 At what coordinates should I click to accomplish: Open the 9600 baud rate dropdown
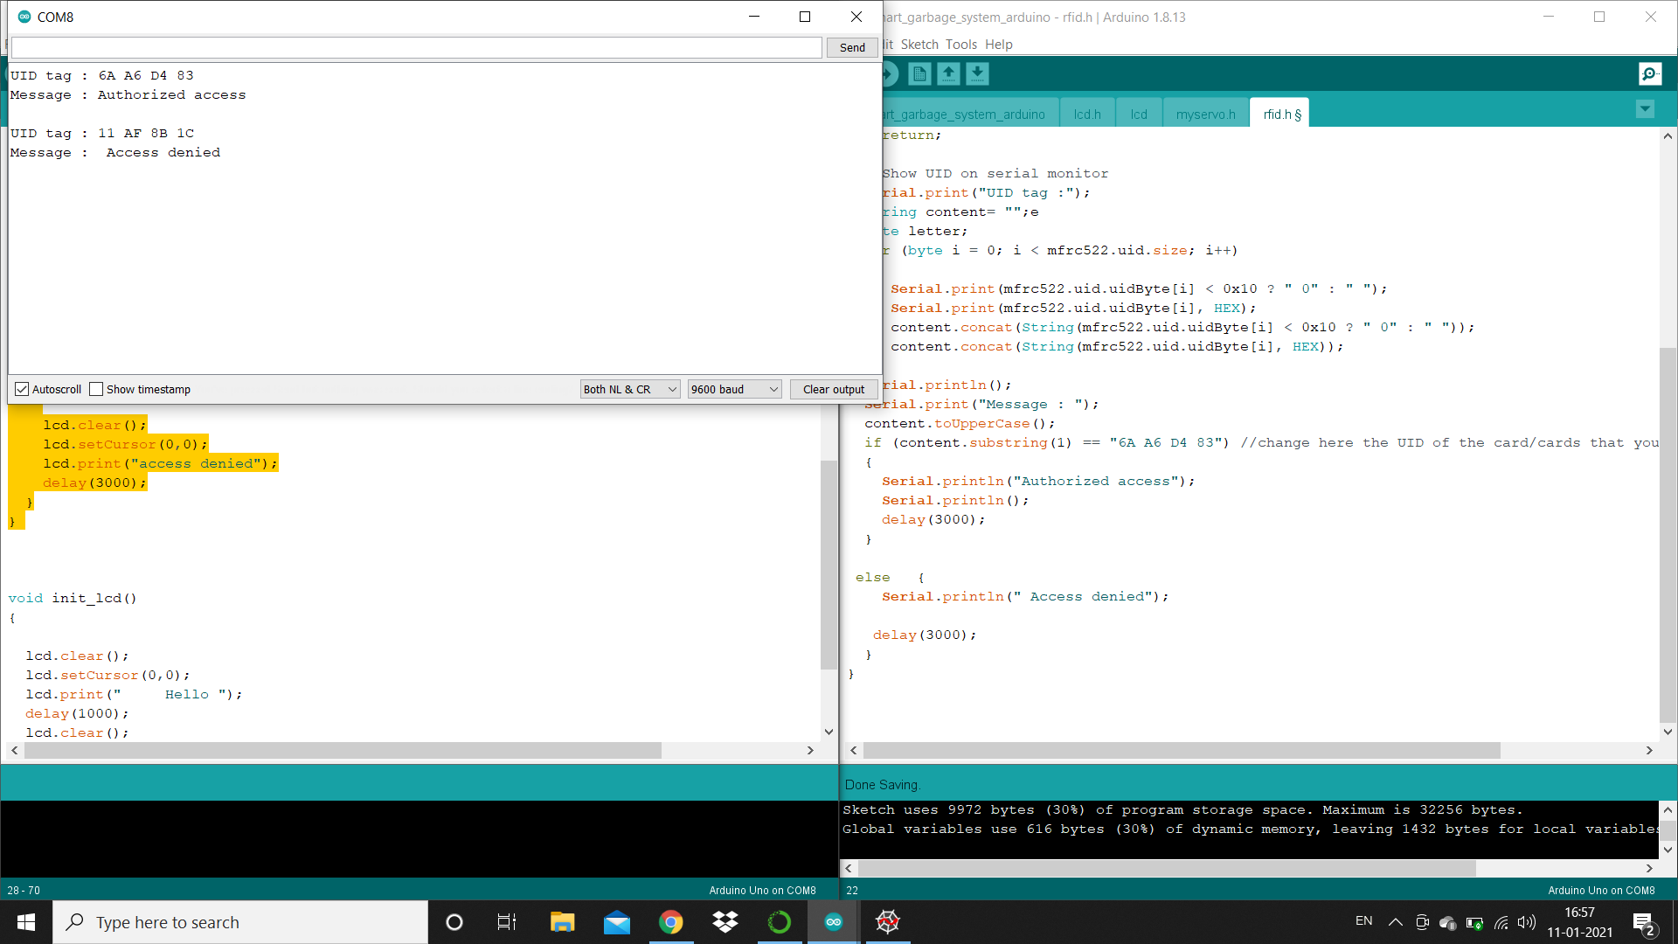click(x=735, y=389)
